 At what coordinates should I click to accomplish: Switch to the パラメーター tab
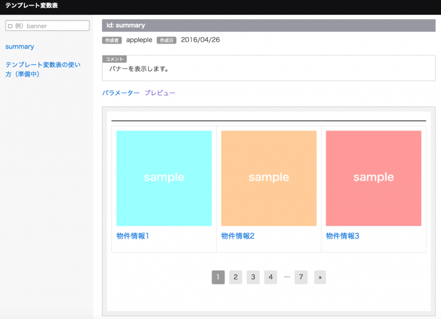(x=120, y=93)
